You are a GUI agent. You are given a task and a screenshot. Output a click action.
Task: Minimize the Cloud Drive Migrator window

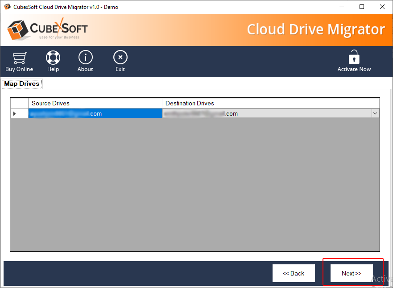coord(342,7)
